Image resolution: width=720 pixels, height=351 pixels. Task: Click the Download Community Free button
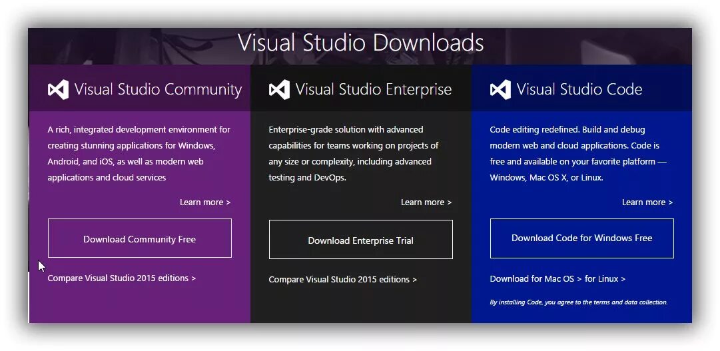[140, 238]
